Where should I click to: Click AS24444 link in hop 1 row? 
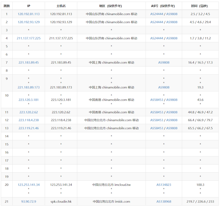pyautogui.click(x=157, y=14)
